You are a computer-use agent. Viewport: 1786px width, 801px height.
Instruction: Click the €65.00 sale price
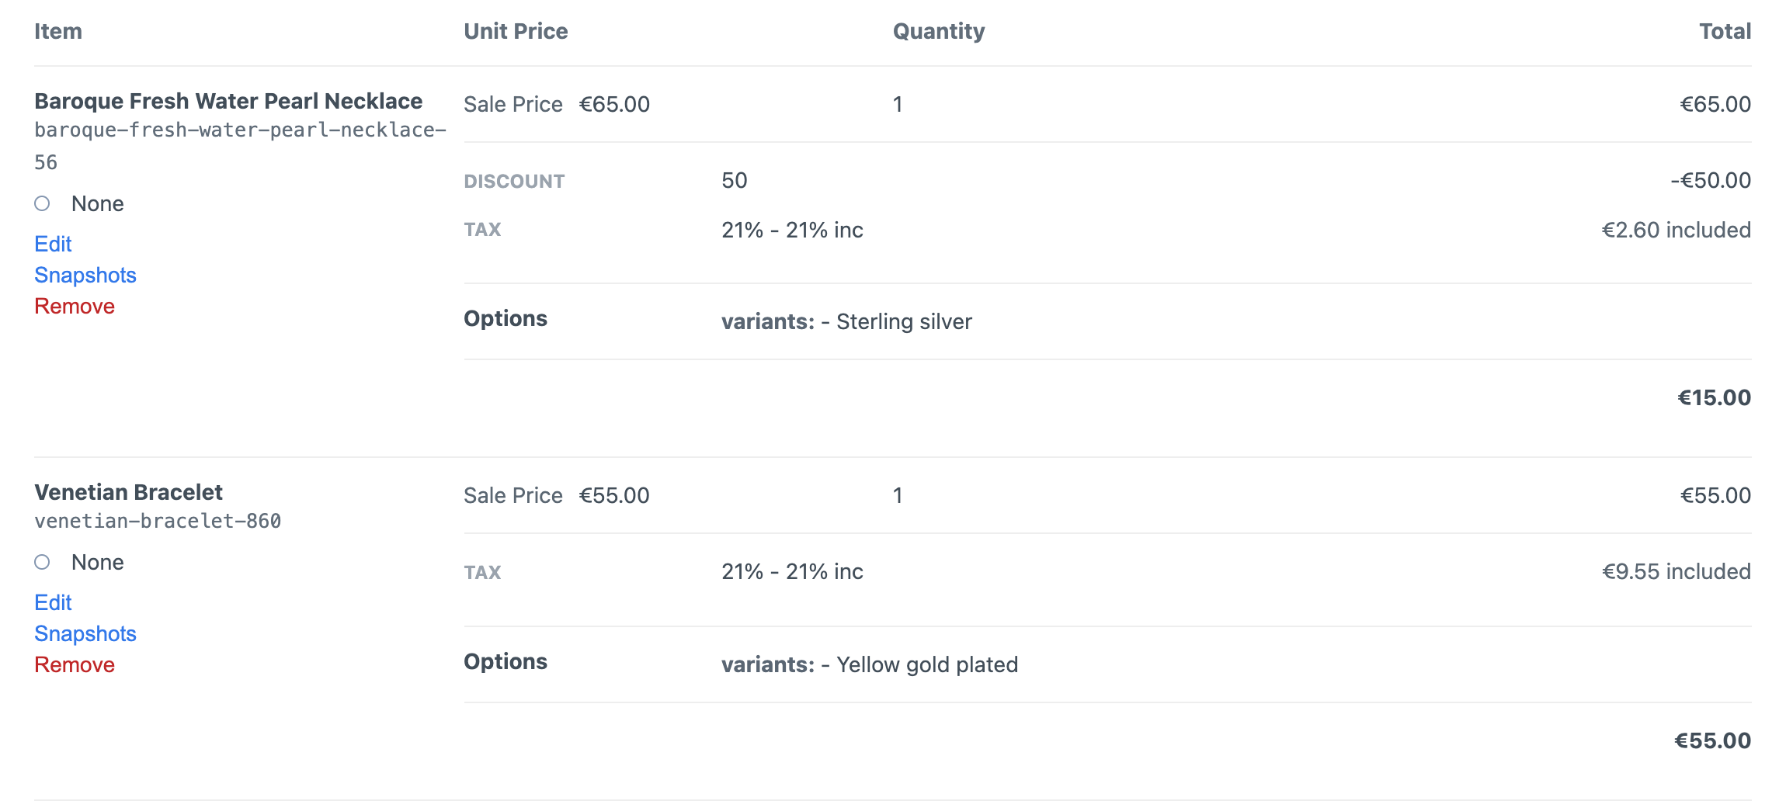[x=614, y=104]
